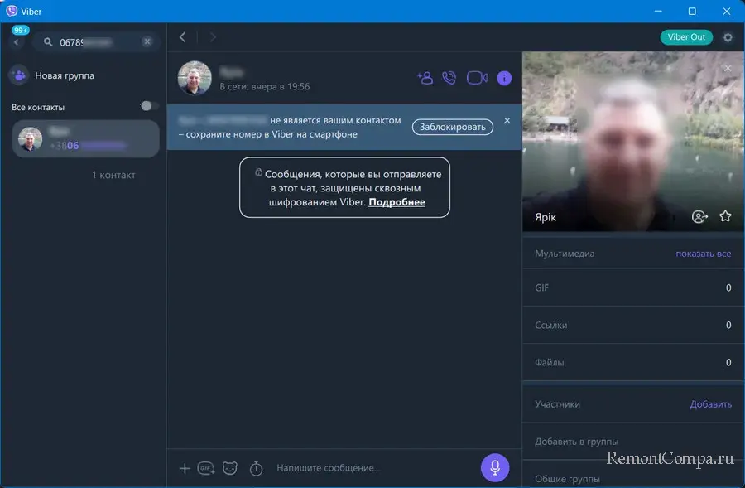
Task: Open the sticker menu with the bear icon
Action: coord(230,468)
